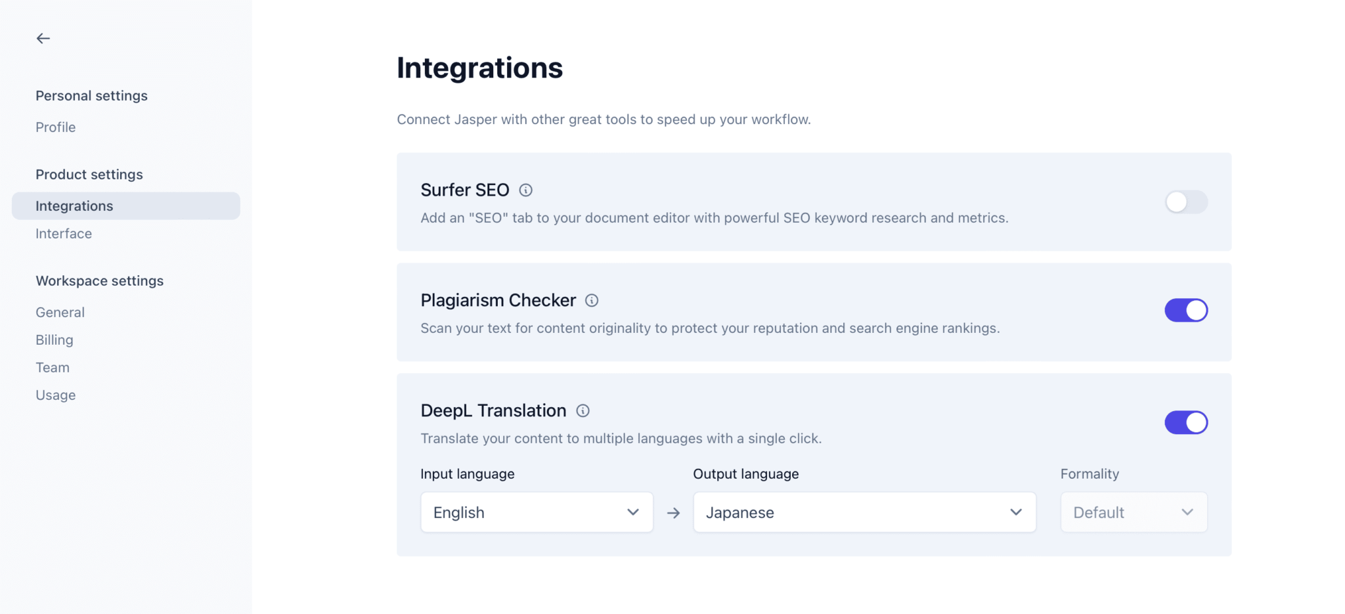Open the Output language dropdown showing Japanese
This screenshot has width=1345, height=614.
(864, 513)
